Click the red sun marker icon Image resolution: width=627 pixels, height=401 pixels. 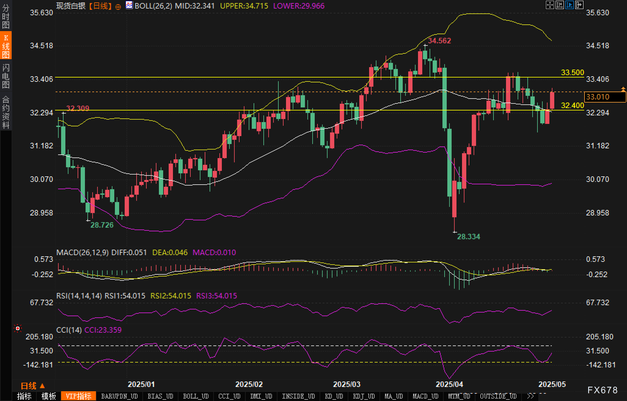[18, 328]
